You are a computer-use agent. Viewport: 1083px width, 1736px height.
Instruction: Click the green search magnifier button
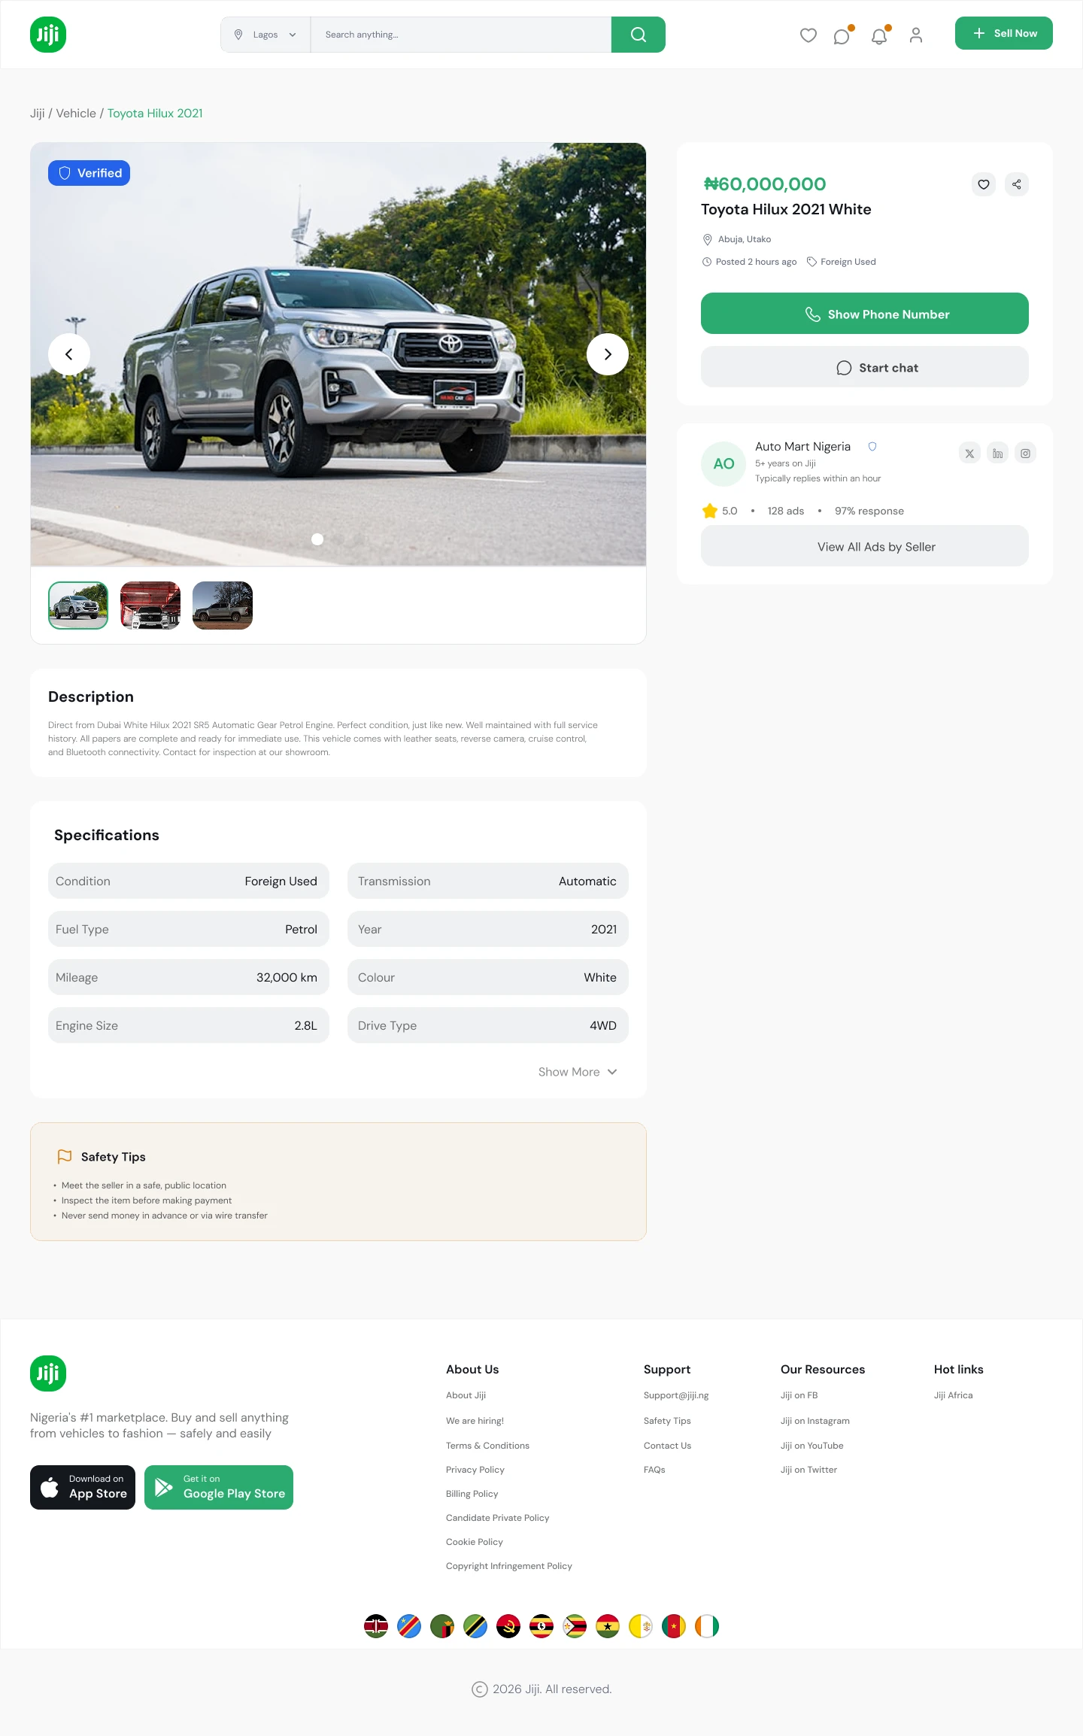(638, 35)
